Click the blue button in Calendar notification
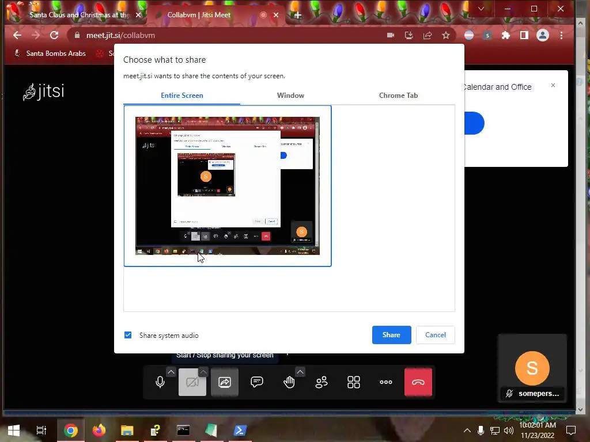This screenshot has height=442, width=590. point(474,123)
